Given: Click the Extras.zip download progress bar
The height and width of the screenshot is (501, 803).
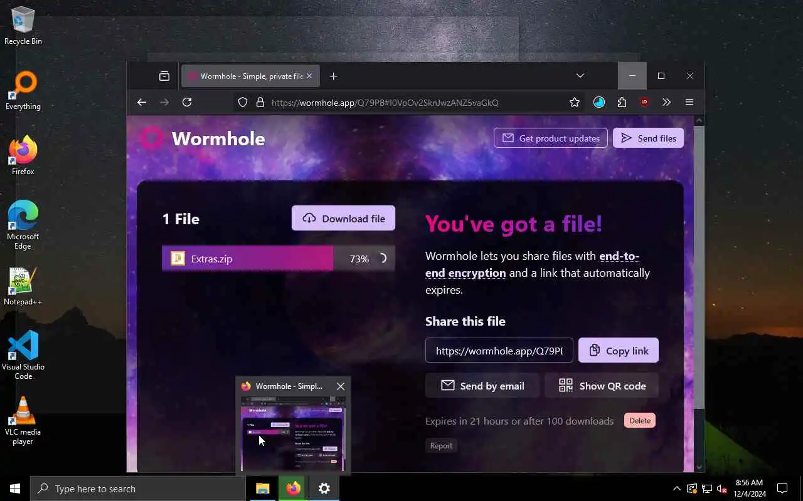Looking at the screenshot, I should [x=279, y=258].
